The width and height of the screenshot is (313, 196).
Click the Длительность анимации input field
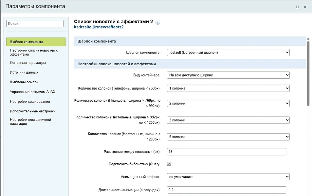(x=226, y=190)
